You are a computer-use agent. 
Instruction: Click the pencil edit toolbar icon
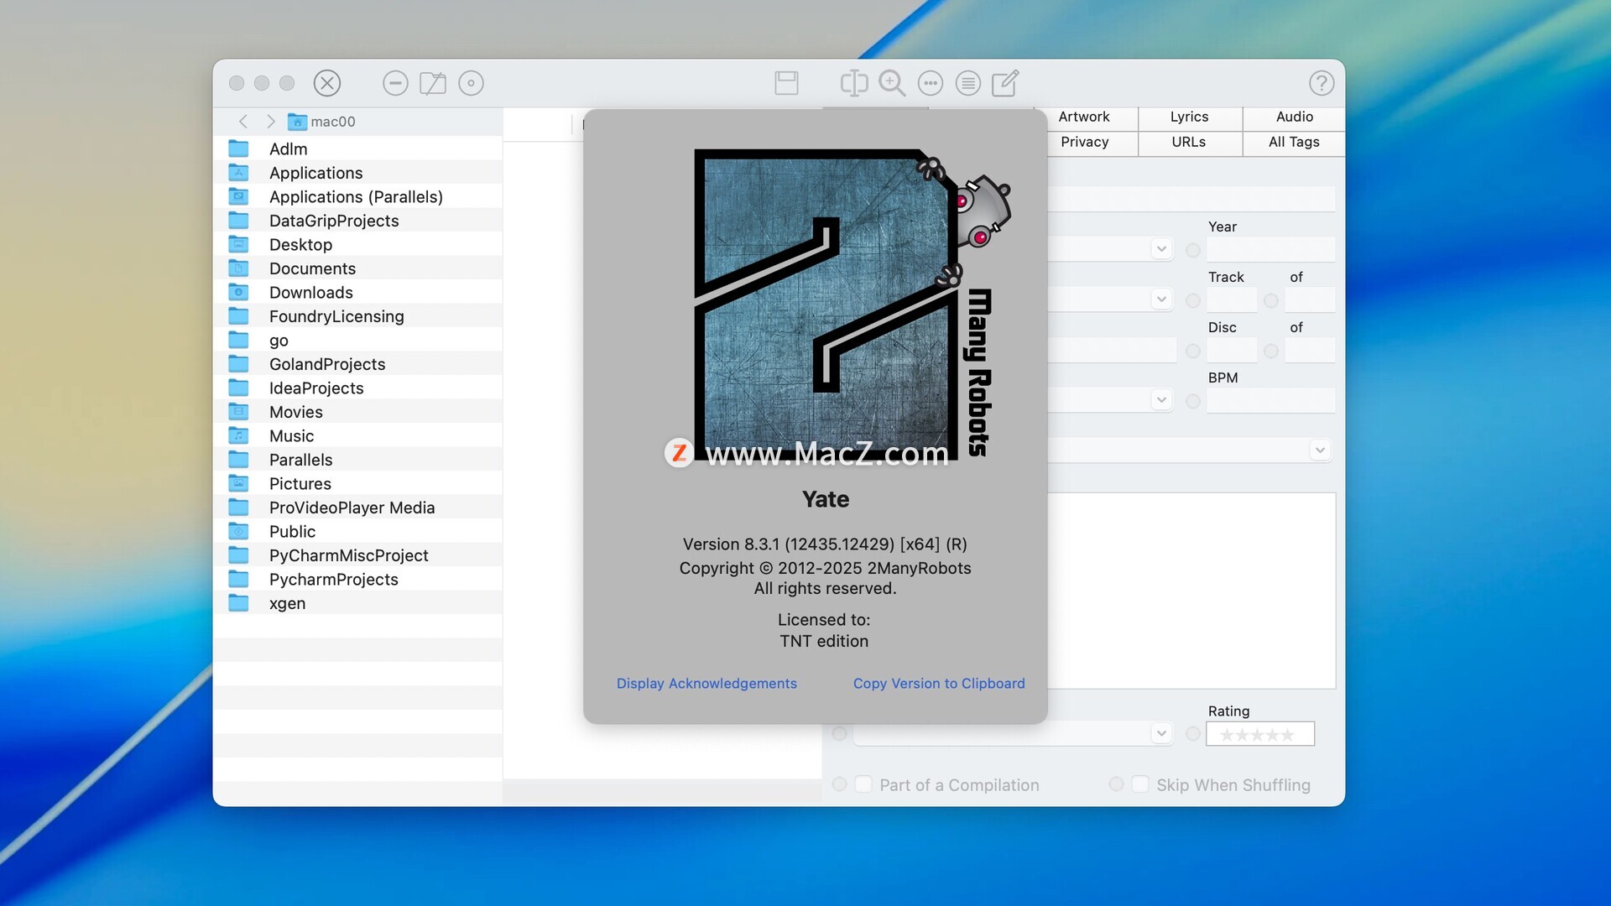[1005, 83]
